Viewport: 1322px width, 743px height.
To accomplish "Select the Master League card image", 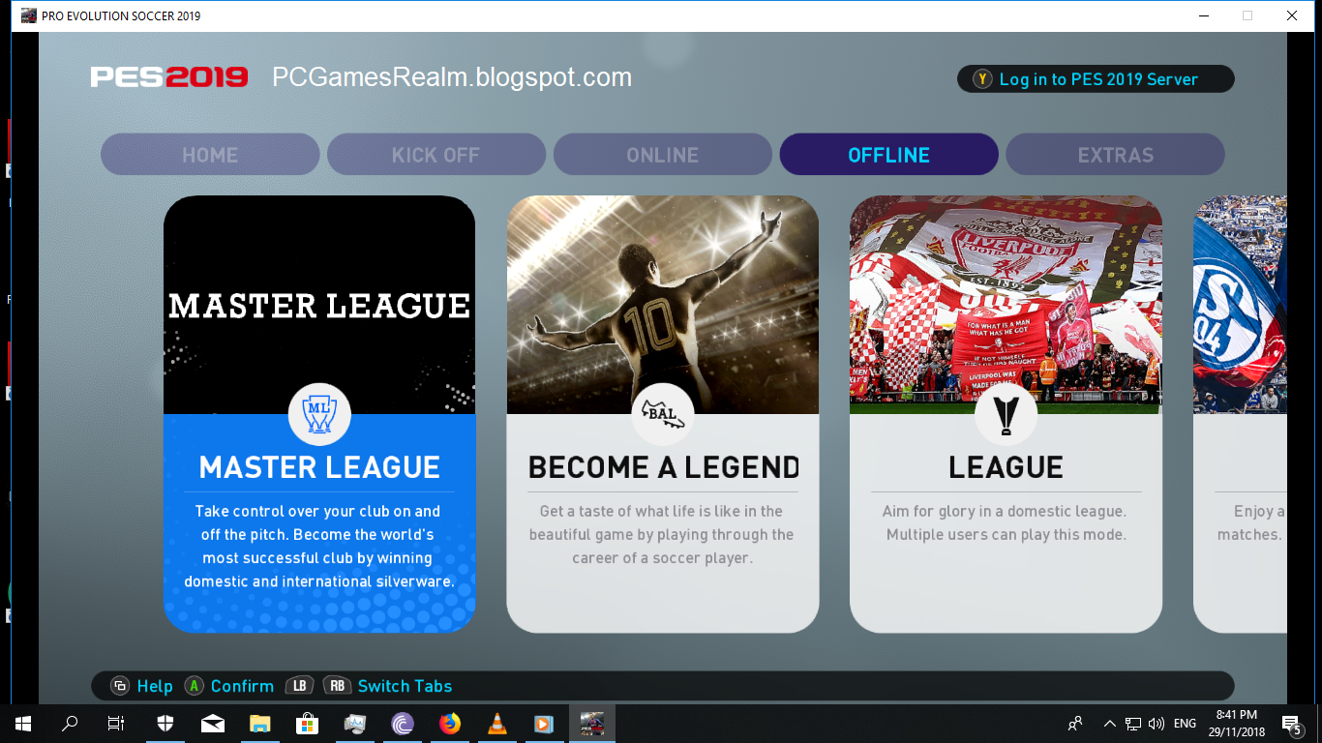I will pyautogui.click(x=319, y=305).
